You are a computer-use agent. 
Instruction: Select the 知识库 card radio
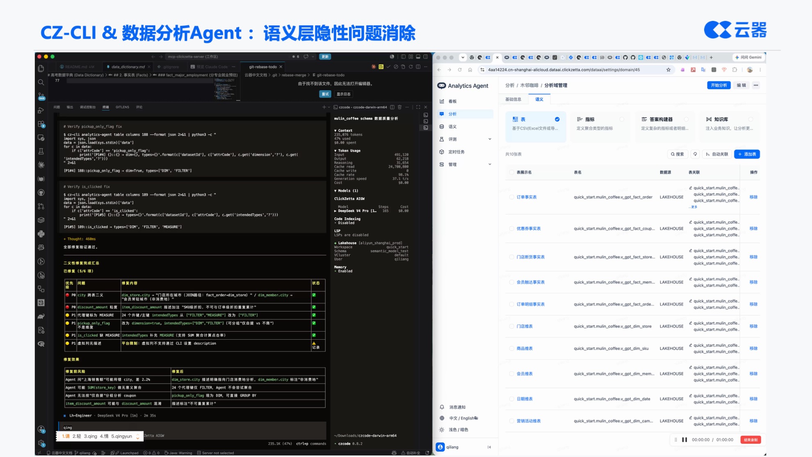pos(750,119)
